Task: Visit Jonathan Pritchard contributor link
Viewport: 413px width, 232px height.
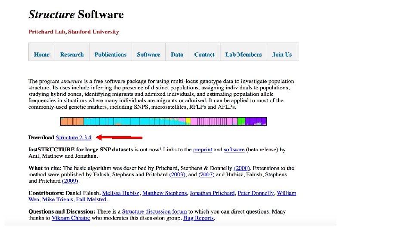Action: (x=212, y=193)
